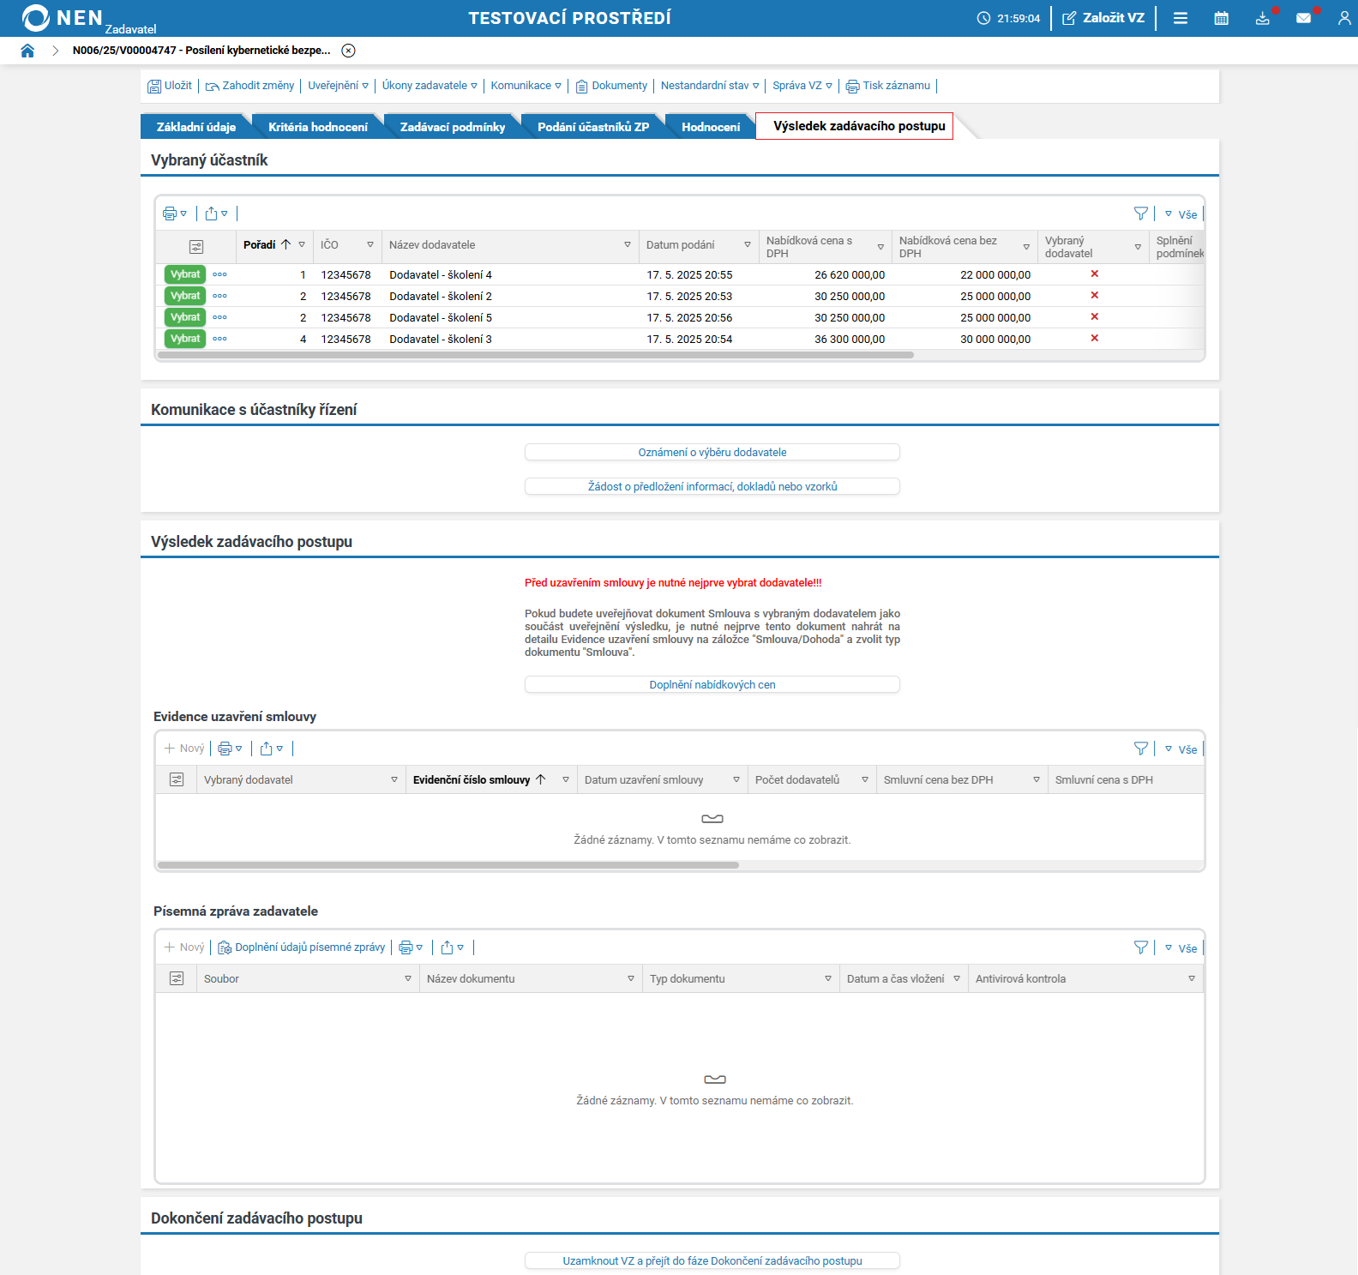Open the Název dodavatele column filter arrow
Screen dimensions: 1358x1275
[x=628, y=245]
